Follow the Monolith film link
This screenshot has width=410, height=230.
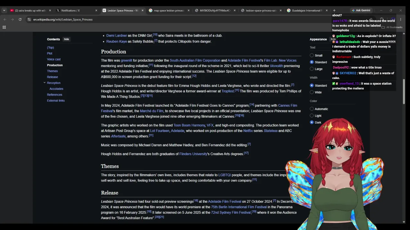coord(276,66)
